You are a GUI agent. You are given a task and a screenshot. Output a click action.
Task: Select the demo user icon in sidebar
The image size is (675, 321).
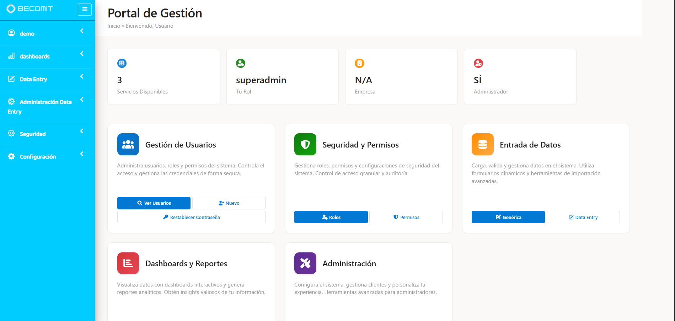11,33
